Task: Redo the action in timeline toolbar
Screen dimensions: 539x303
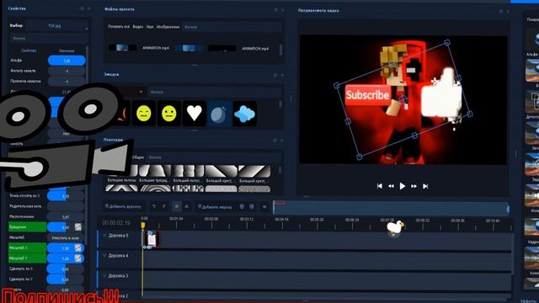Action: (164, 206)
